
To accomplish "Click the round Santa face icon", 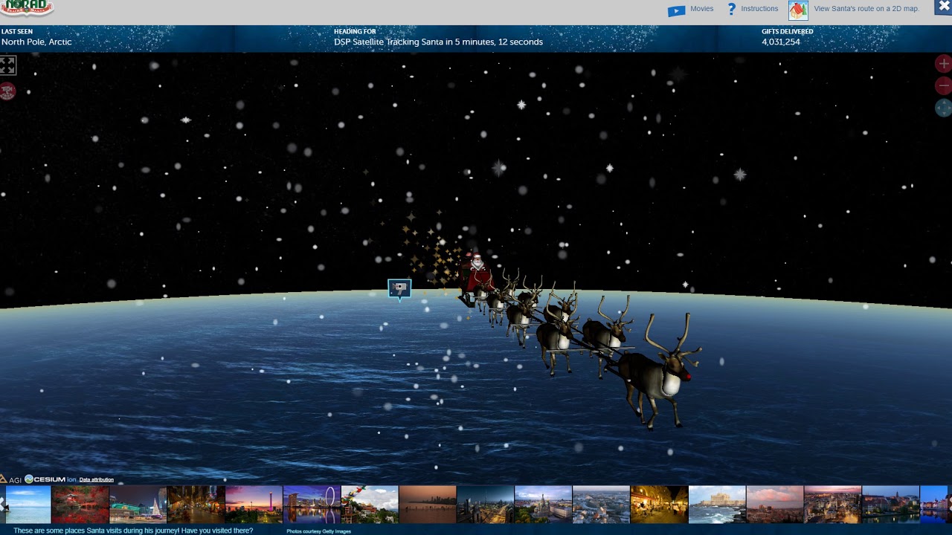I will 7,91.
